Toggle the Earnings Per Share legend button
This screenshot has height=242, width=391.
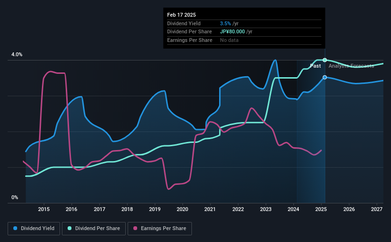pos(160,229)
